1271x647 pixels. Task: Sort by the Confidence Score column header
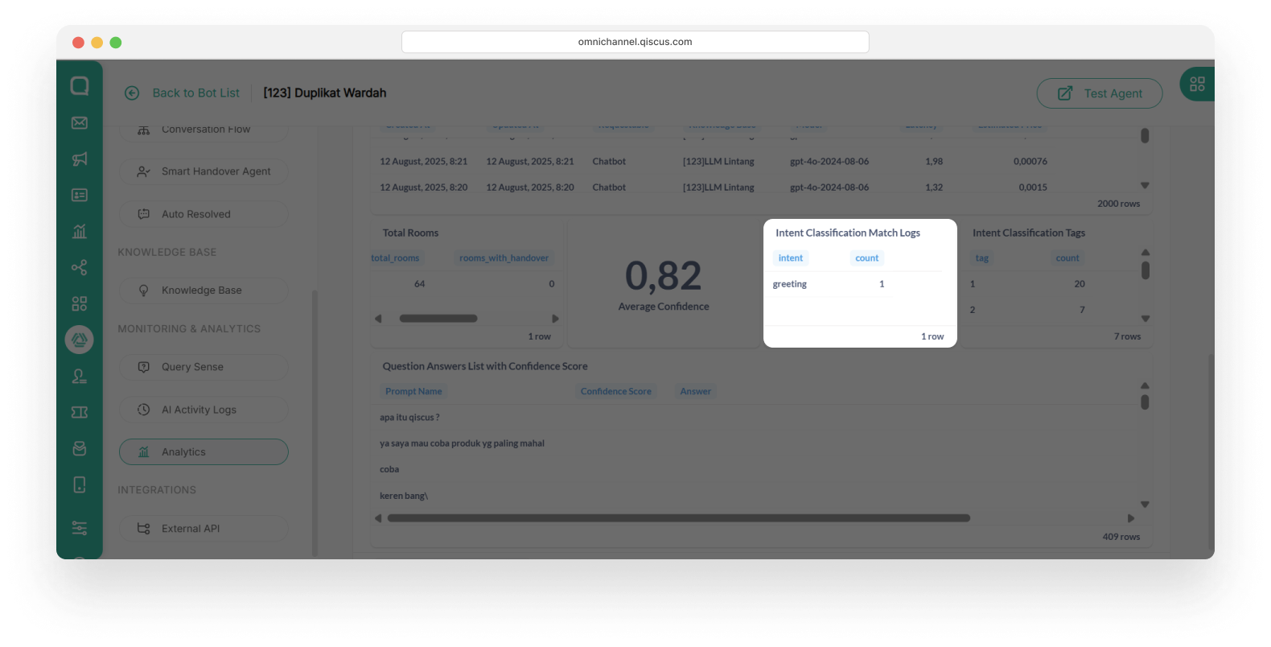[615, 391]
